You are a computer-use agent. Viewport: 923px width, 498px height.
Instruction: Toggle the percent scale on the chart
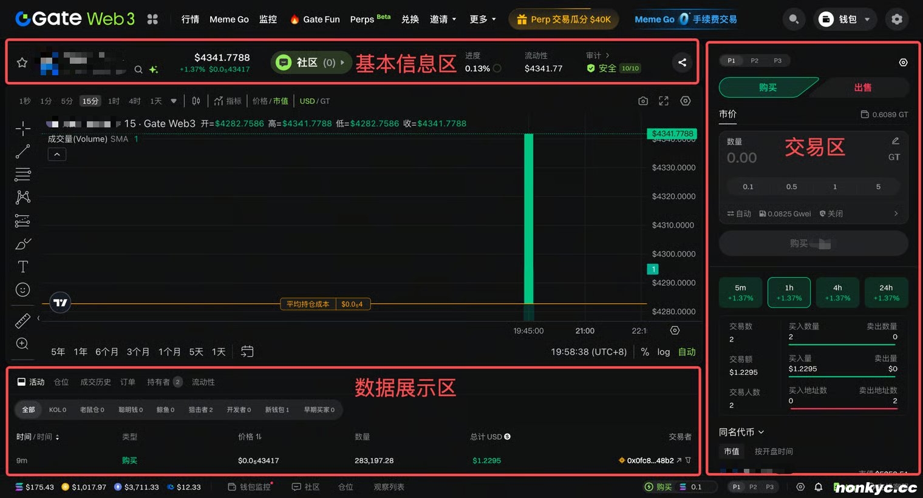pos(645,352)
